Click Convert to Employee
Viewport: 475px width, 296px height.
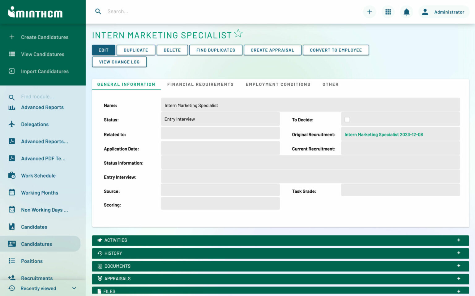tap(336, 50)
